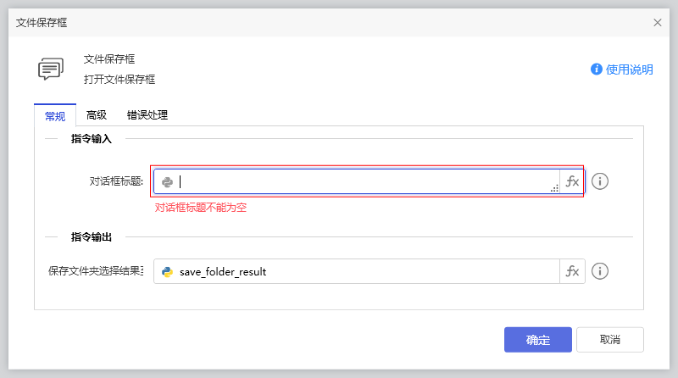The width and height of the screenshot is (678, 378).
Task: Close the 文件保存框 dialog window
Action: tap(658, 22)
